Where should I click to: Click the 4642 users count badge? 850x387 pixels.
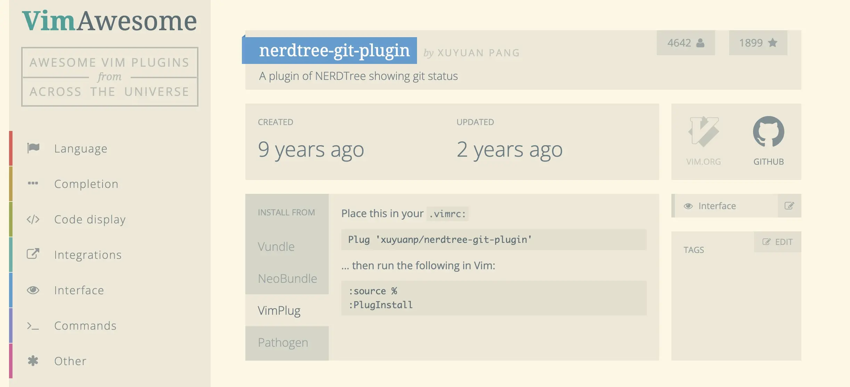(686, 43)
